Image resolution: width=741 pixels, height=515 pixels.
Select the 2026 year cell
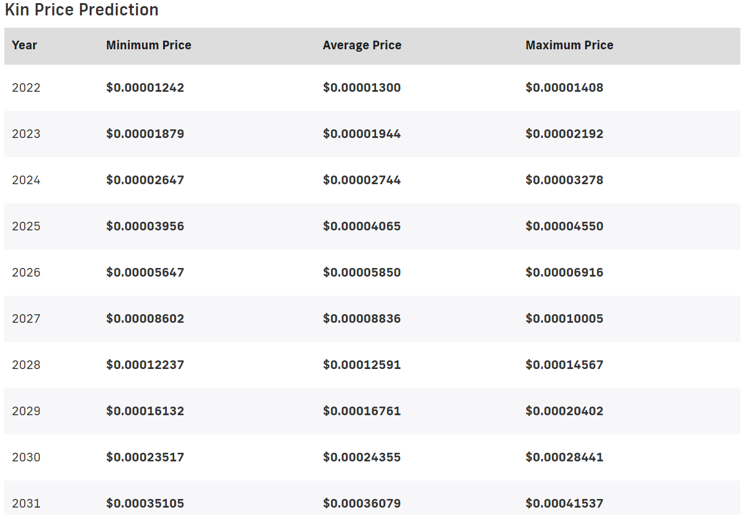(26, 272)
